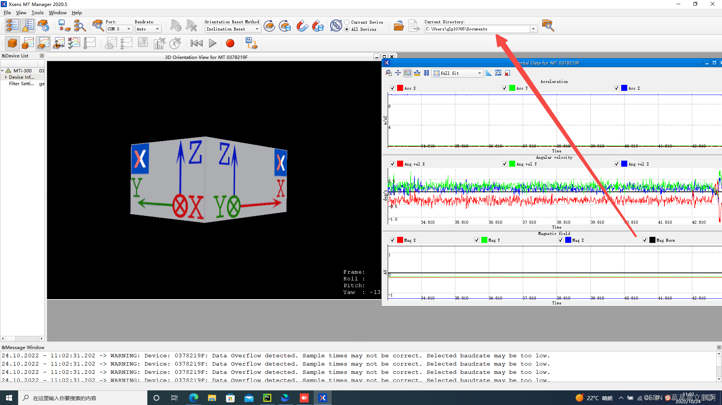The width and height of the screenshot is (722, 405).
Task: Open the orientation data graph icon
Action: (x=43, y=43)
